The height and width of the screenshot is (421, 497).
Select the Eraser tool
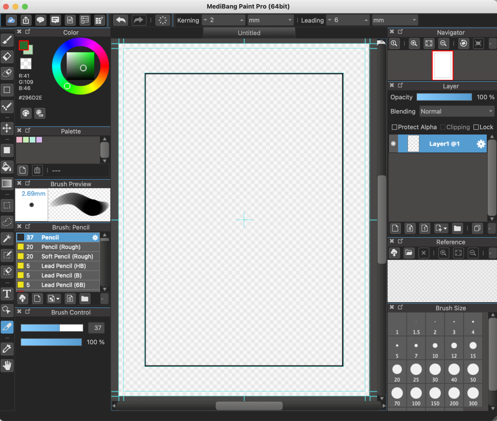click(x=7, y=57)
